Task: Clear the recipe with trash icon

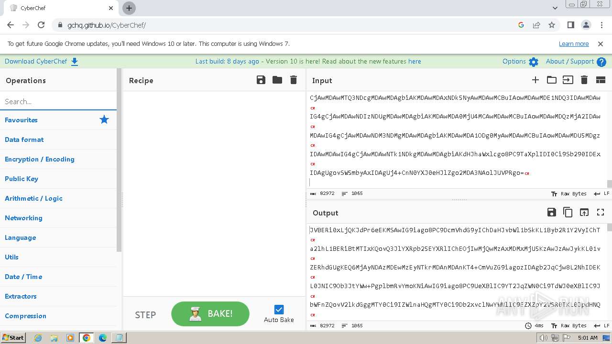Action: pos(294,80)
